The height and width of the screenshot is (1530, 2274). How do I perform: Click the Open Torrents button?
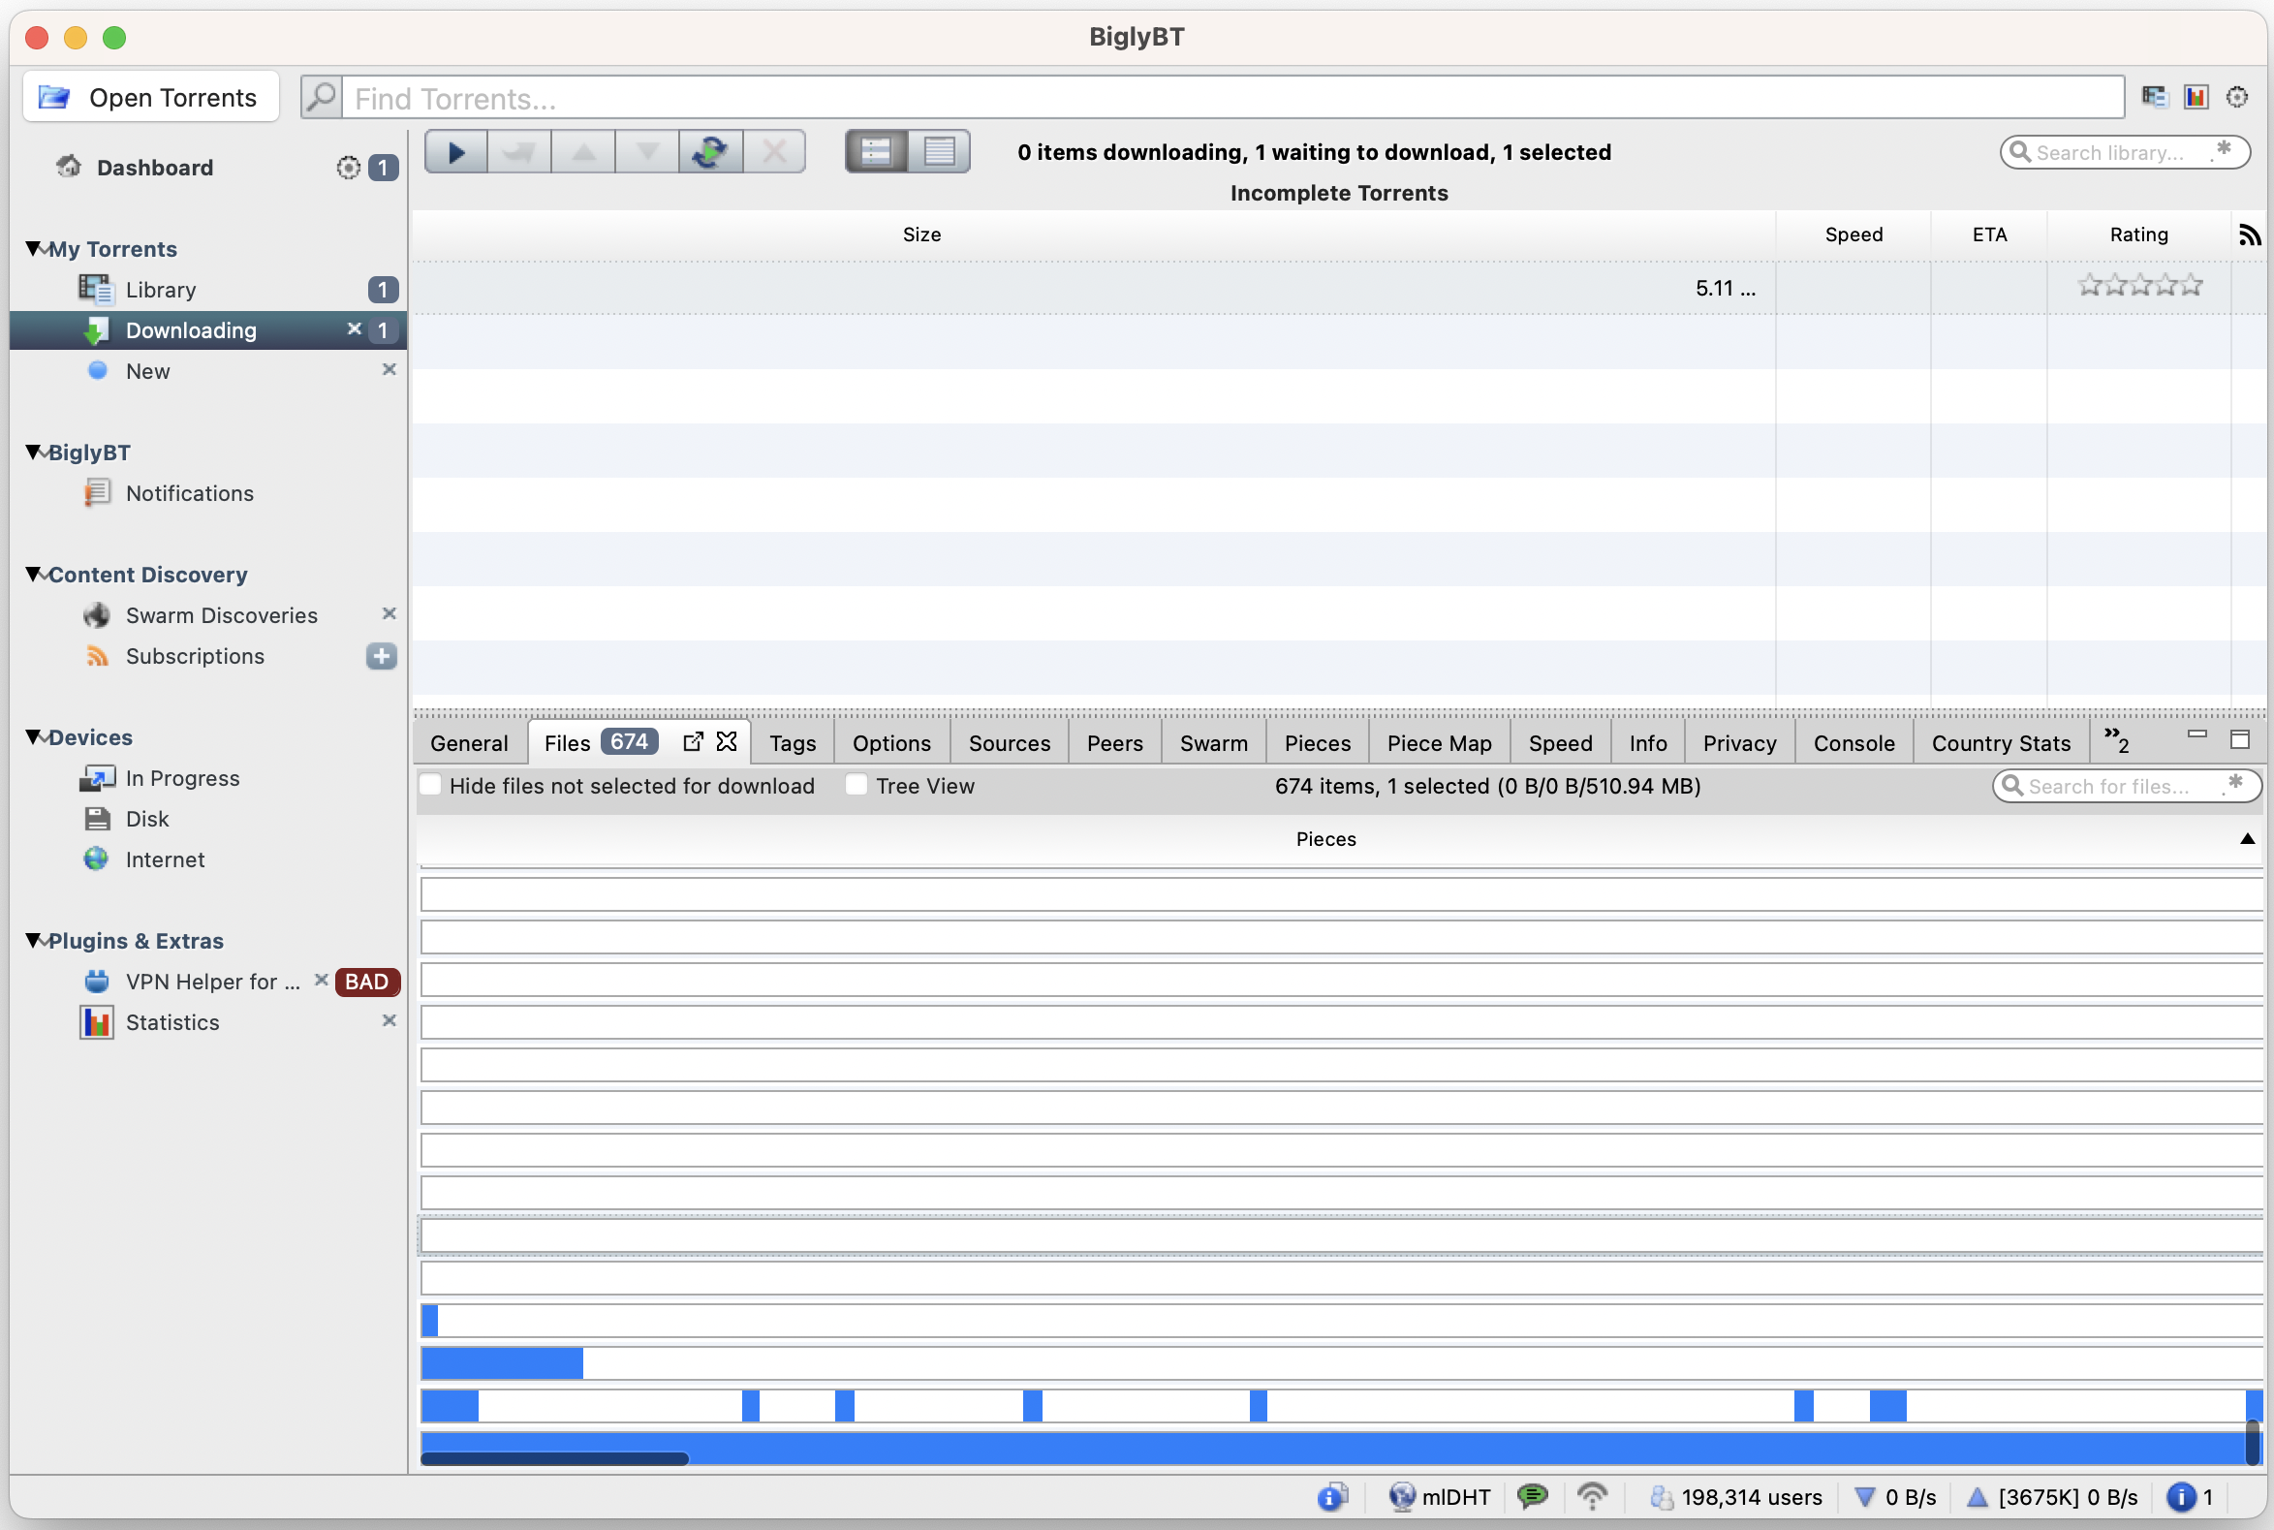tap(150, 98)
